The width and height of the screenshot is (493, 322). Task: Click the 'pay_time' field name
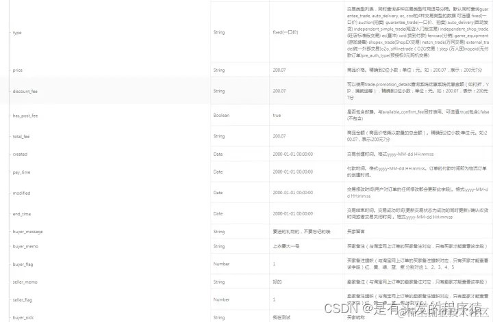coord(21,172)
